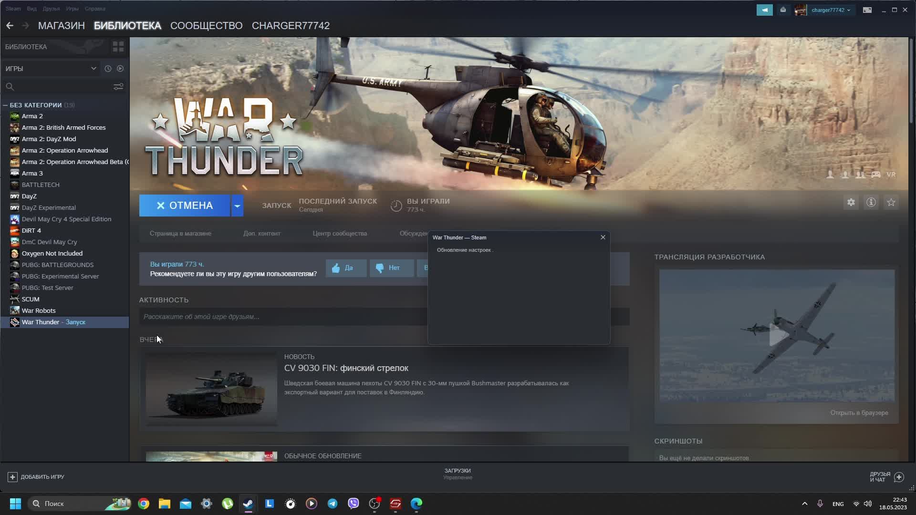Show ready to play games icon
Image resolution: width=916 pixels, height=515 pixels.
(120, 69)
